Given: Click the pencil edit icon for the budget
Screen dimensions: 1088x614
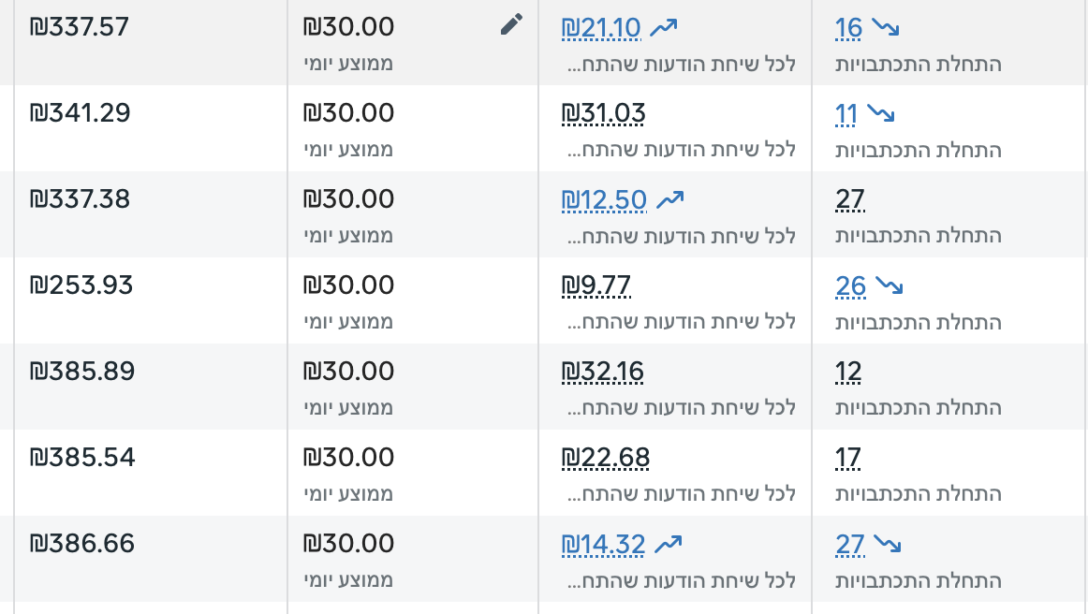Looking at the screenshot, I should tap(511, 25).
